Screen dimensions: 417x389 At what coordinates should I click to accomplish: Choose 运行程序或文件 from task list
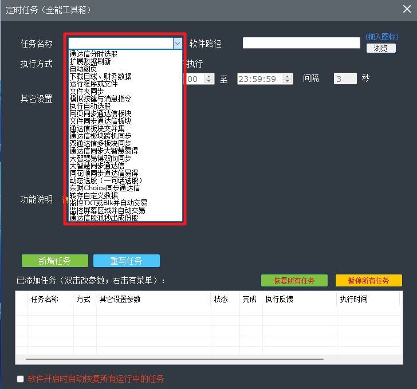(x=93, y=84)
